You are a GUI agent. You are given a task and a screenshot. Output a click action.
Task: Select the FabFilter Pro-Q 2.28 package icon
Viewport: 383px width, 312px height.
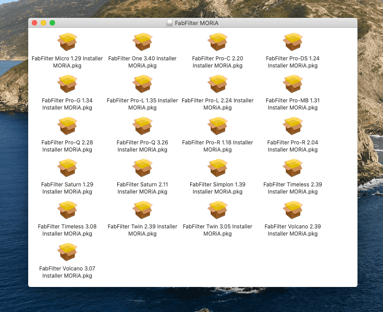(x=67, y=126)
